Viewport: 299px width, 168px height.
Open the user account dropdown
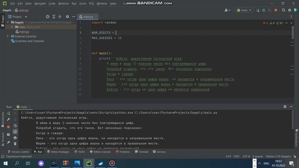[228, 10]
